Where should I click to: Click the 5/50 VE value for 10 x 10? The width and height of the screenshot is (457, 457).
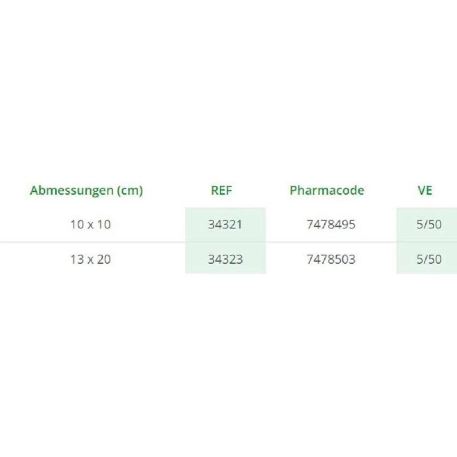pos(429,225)
